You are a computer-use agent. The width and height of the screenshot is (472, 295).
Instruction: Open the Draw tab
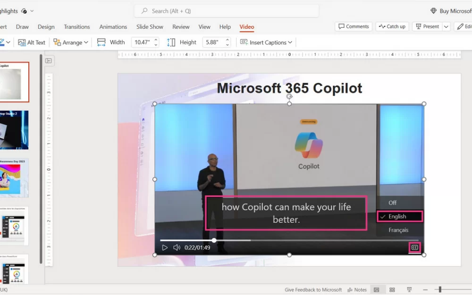pyautogui.click(x=22, y=27)
